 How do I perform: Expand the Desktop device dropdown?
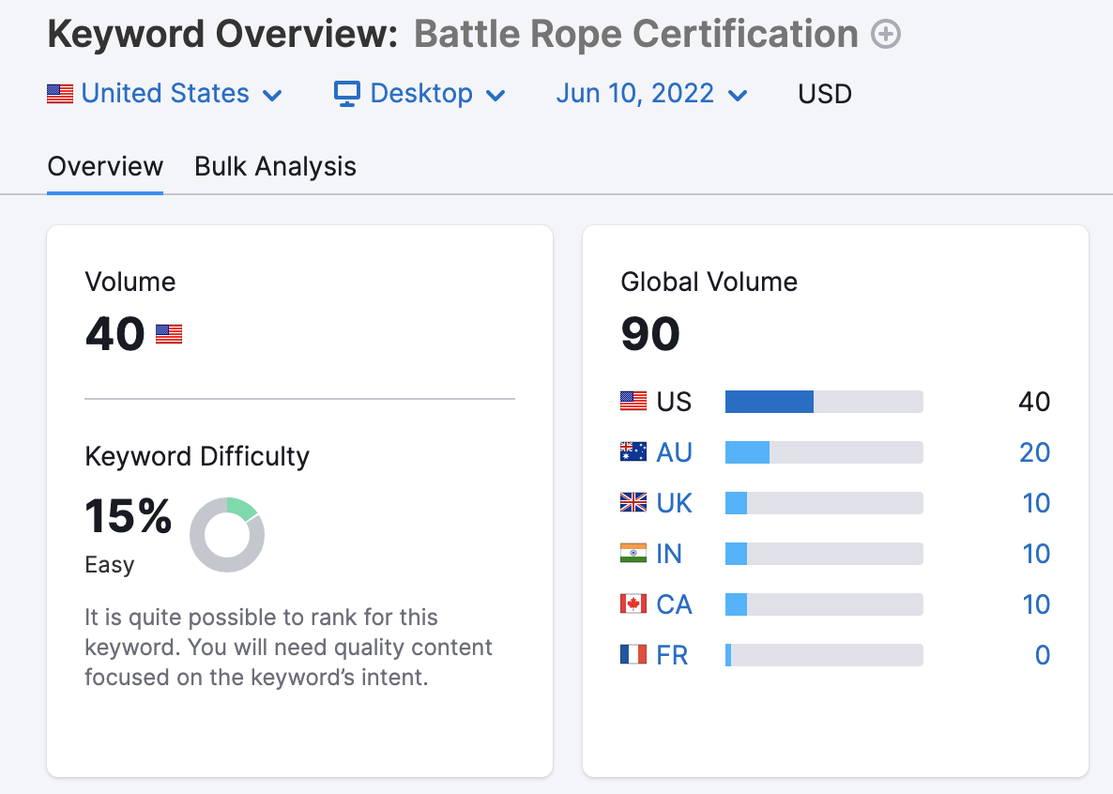click(421, 94)
